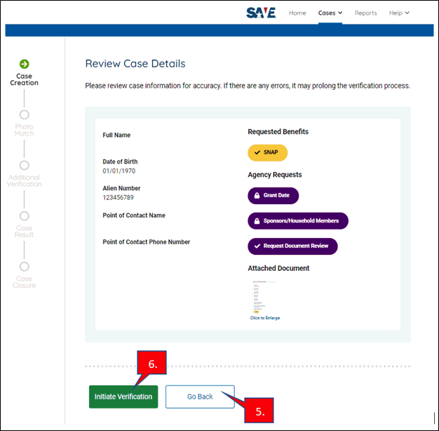Image resolution: width=439 pixels, height=431 pixels.
Task: Toggle the Sponsors/Household Members request
Action: click(298, 221)
